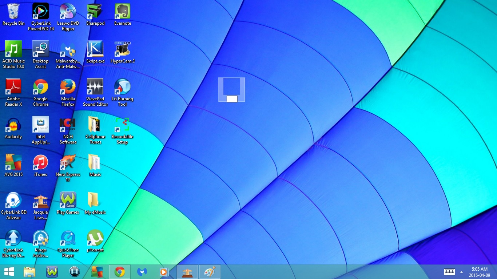Select ACID Music Studio 10.0 icon
Image resolution: width=497 pixels, height=279 pixels.
pyautogui.click(x=13, y=55)
